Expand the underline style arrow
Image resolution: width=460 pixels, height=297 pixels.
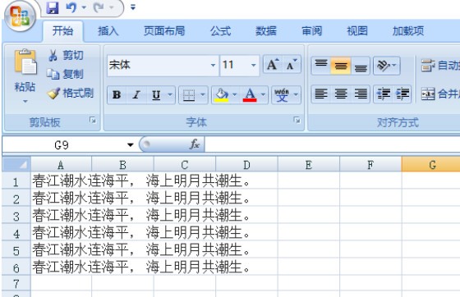tap(170, 94)
